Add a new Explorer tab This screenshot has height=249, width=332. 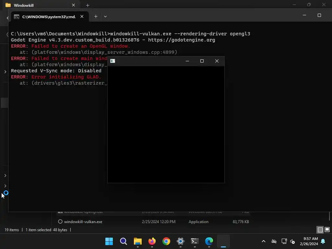click(88, 5)
